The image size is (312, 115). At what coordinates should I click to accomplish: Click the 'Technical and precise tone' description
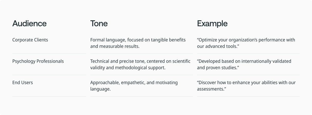point(140,65)
